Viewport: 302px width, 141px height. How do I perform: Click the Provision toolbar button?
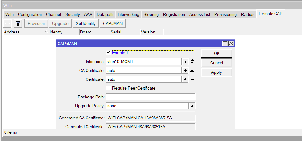click(x=36, y=23)
